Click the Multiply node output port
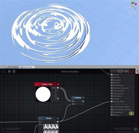The image size is (139, 133). 83,101
